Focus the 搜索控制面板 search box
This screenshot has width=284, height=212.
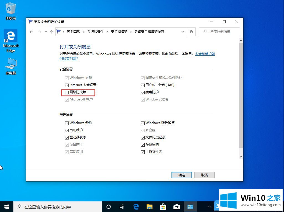(x=219, y=32)
